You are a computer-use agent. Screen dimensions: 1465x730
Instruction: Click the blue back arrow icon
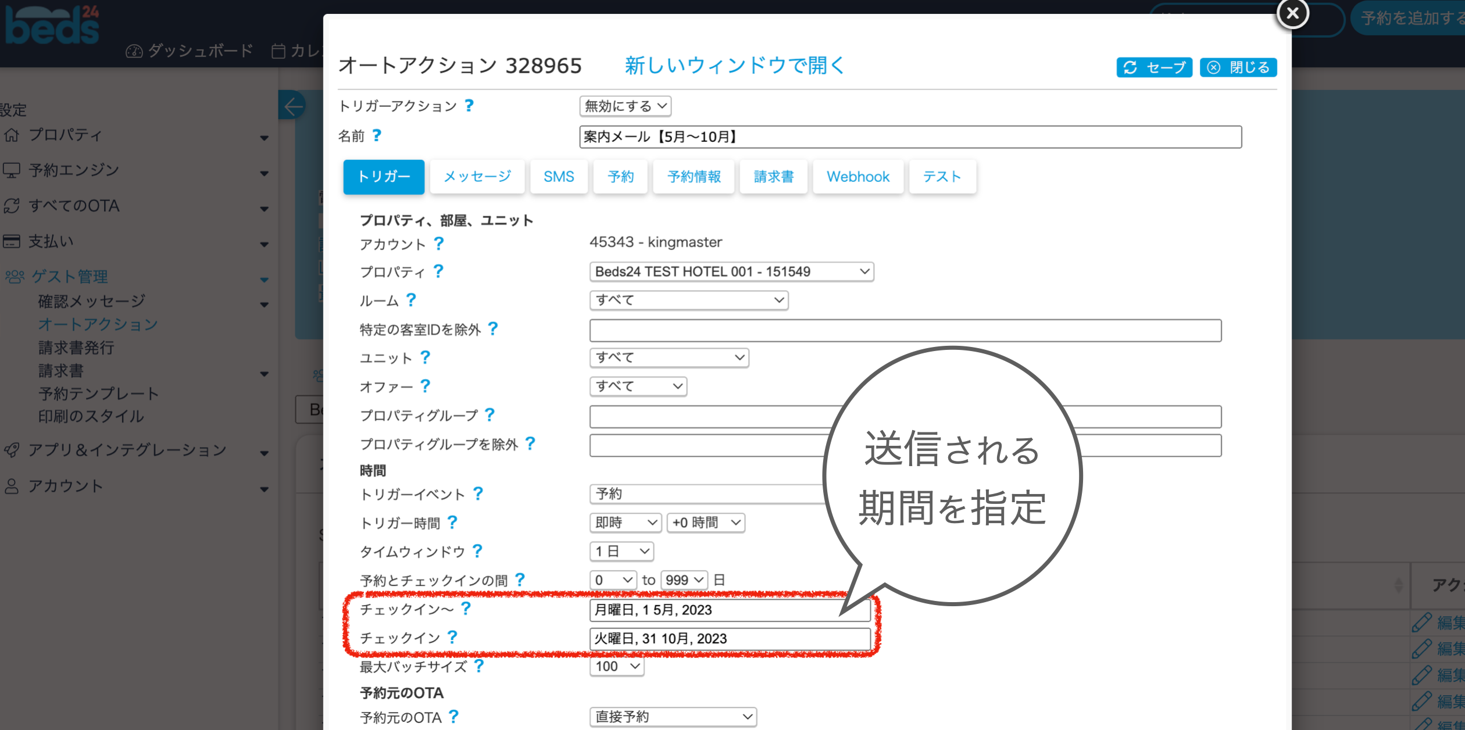tap(292, 106)
